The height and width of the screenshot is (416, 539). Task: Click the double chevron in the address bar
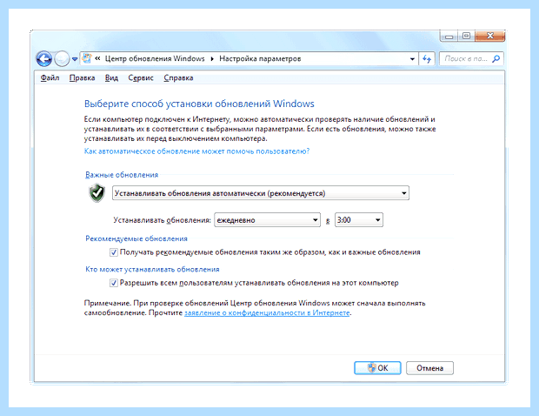(97, 58)
